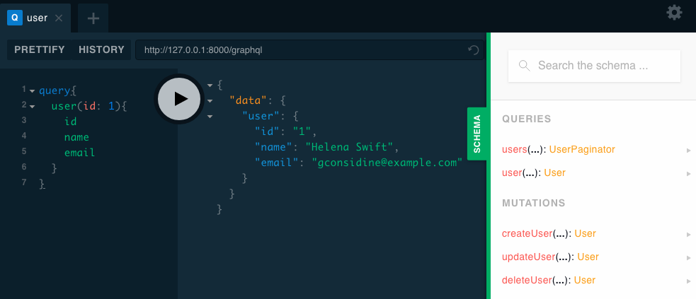This screenshot has width=696, height=299.
Task: Select the user query tab
Action: [35, 18]
